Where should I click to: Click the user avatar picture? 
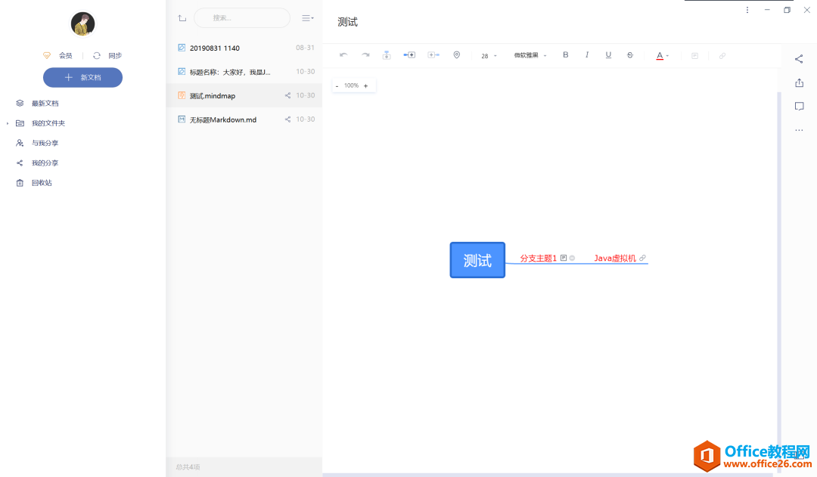pyautogui.click(x=83, y=23)
